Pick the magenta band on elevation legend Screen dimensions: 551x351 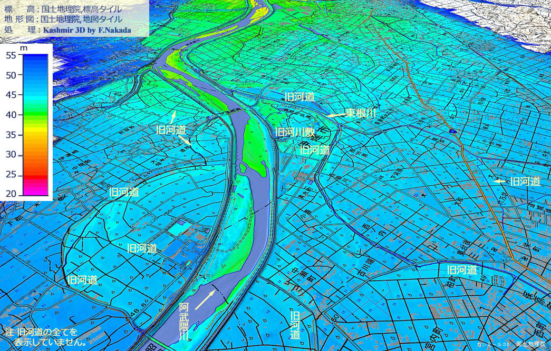(35, 187)
